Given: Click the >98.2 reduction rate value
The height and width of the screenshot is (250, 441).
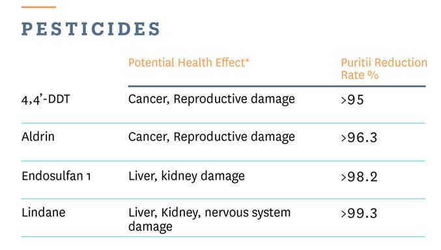Looking at the screenshot, I should tap(359, 177).
